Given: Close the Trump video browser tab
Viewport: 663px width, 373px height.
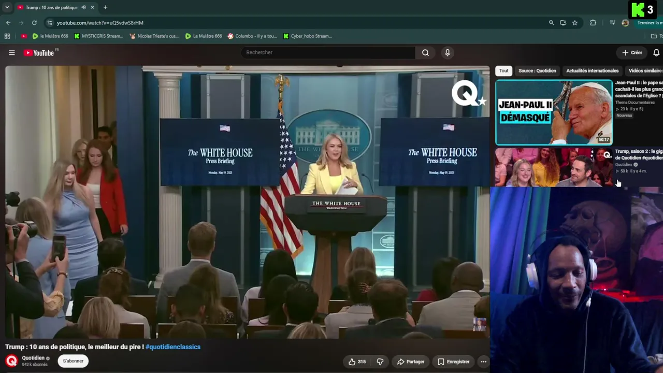Looking at the screenshot, I should pyautogui.click(x=93, y=7).
